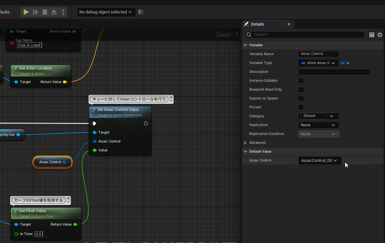Collapse the Variable section
385x243 pixels.
(245, 45)
